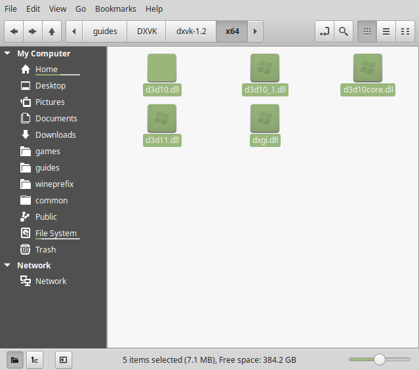This screenshot has height=370, width=419.
Task: Open the File menu
Action: (x=10, y=9)
